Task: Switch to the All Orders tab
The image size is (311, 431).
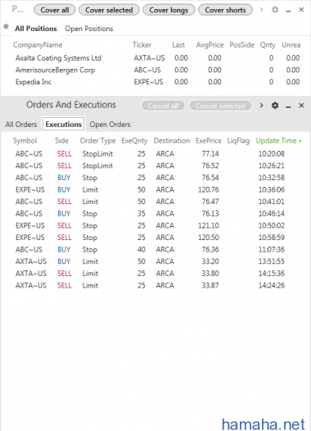Action: coord(21,125)
